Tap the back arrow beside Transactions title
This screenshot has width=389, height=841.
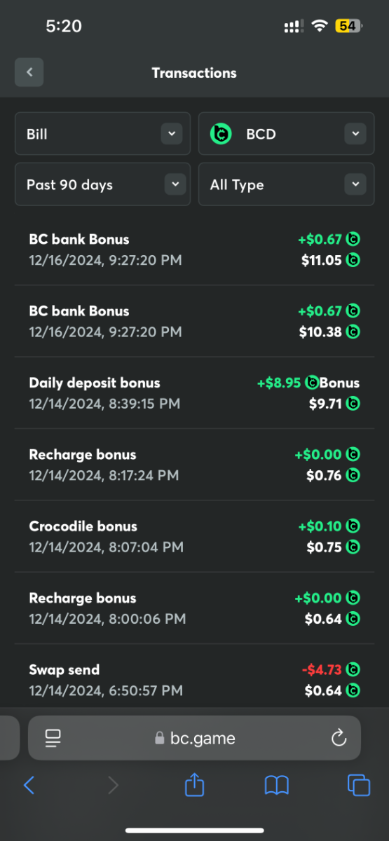pos(29,72)
